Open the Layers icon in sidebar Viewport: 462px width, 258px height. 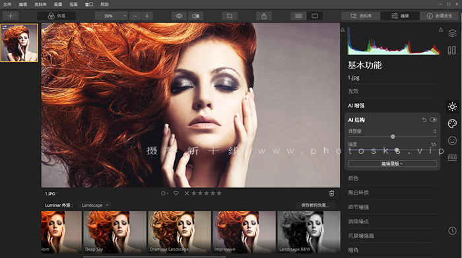click(452, 33)
